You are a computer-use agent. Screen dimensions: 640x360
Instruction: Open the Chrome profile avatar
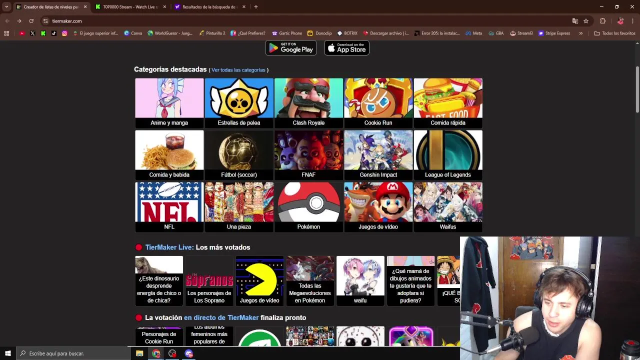[x=620, y=21]
